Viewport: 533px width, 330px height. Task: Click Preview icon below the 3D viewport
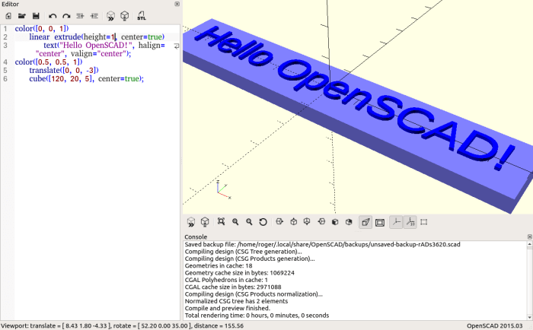[x=191, y=222]
